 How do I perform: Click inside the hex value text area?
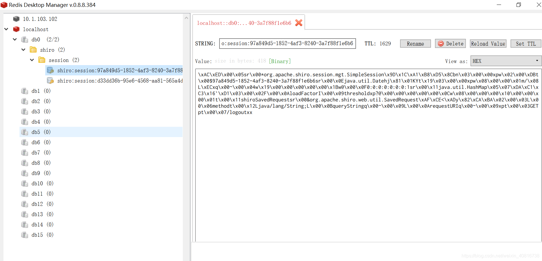point(368,155)
